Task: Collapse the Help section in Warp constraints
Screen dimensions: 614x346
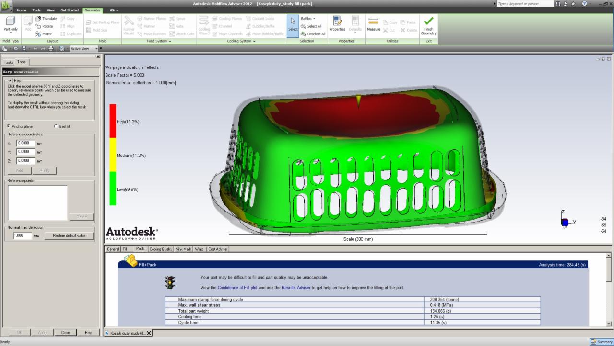Action: coord(10,81)
